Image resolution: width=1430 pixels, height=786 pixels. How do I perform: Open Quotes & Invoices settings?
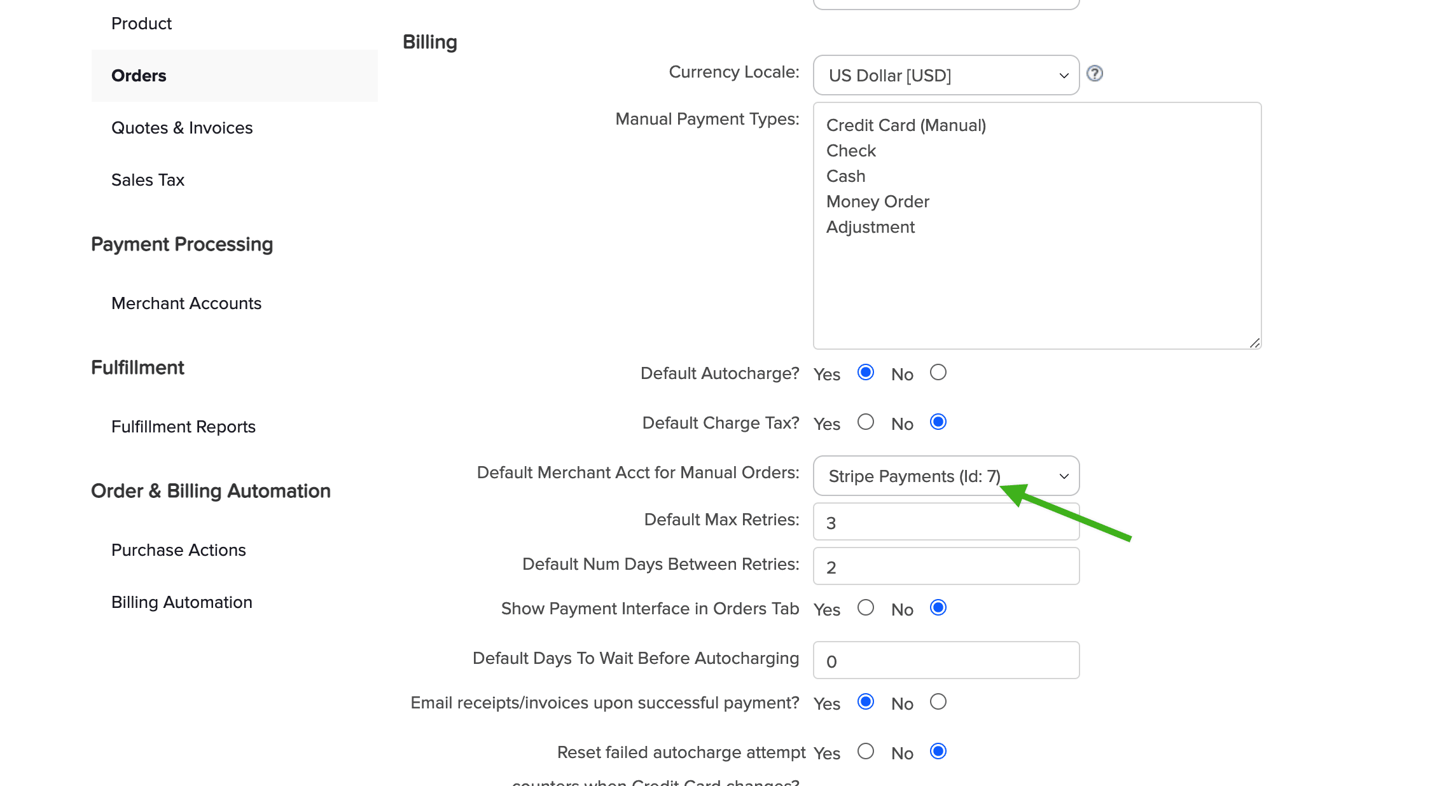click(182, 128)
